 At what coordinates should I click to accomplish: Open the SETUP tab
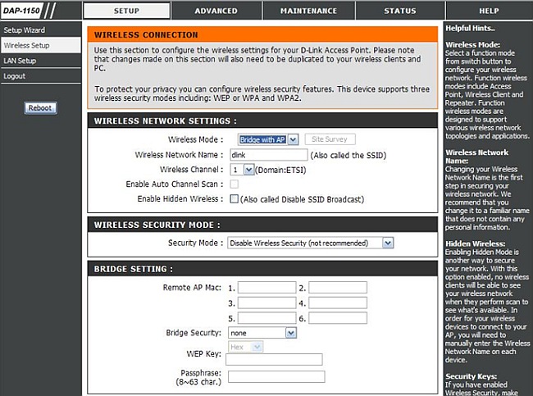126,11
